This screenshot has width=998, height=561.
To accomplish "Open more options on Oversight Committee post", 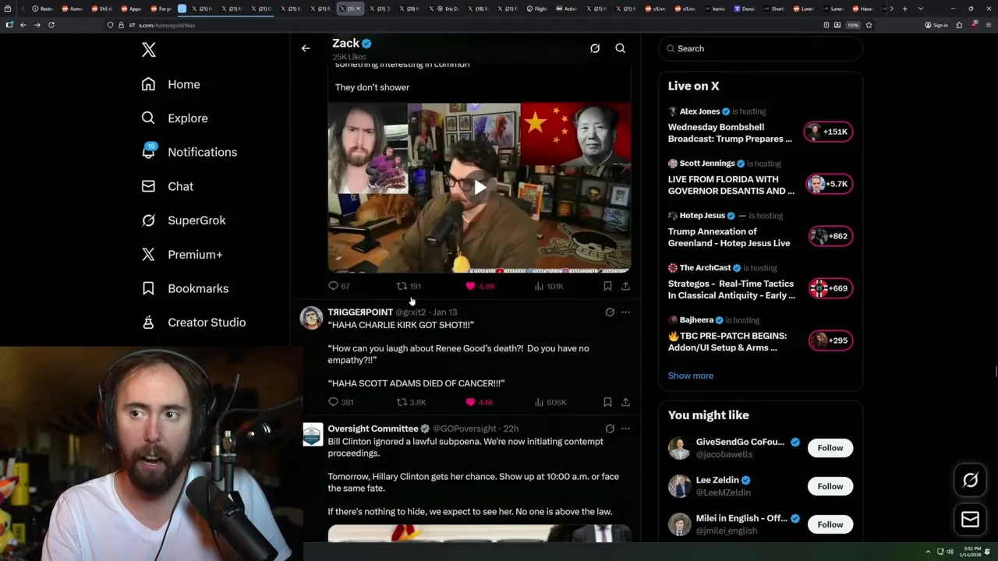I will tap(625, 429).
